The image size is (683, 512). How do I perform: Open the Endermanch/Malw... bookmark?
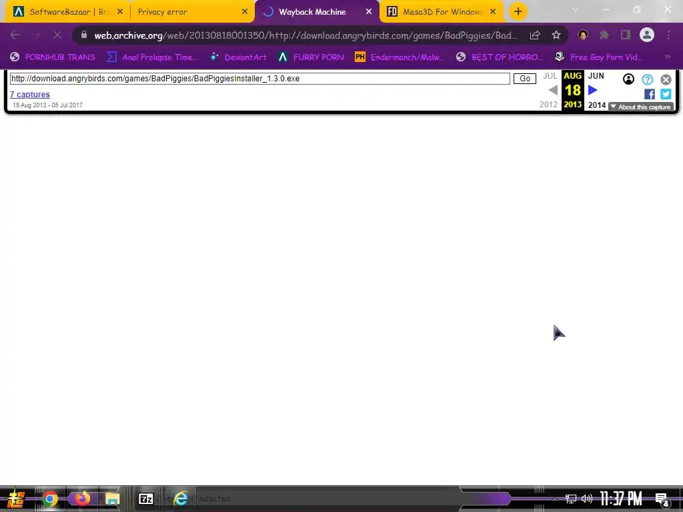point(400,57)
